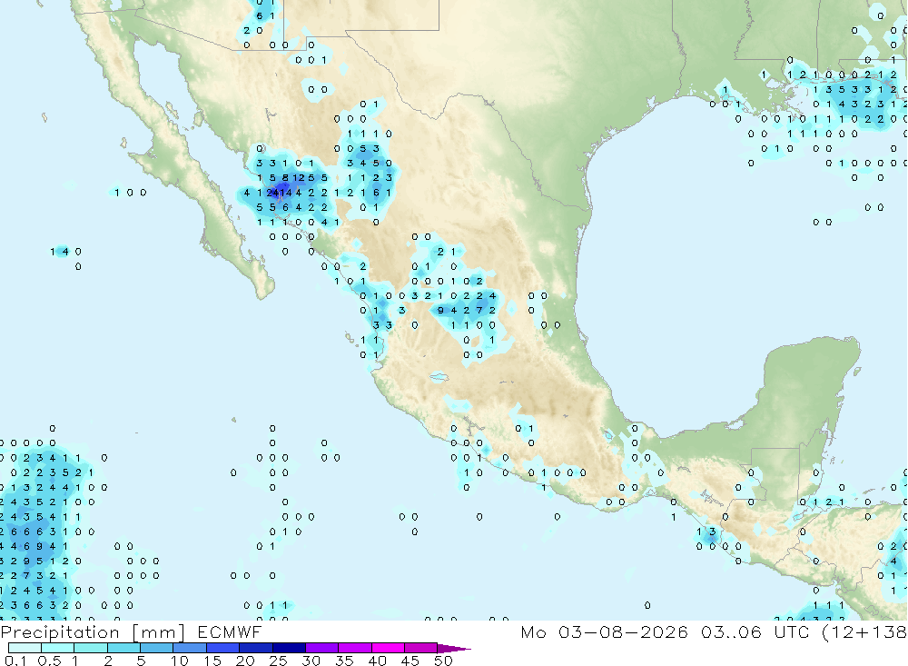This screenshot has width=908, height=666.
Task: Select the 20–25 mm legend swatch
Action: click(x=256, y=648)
